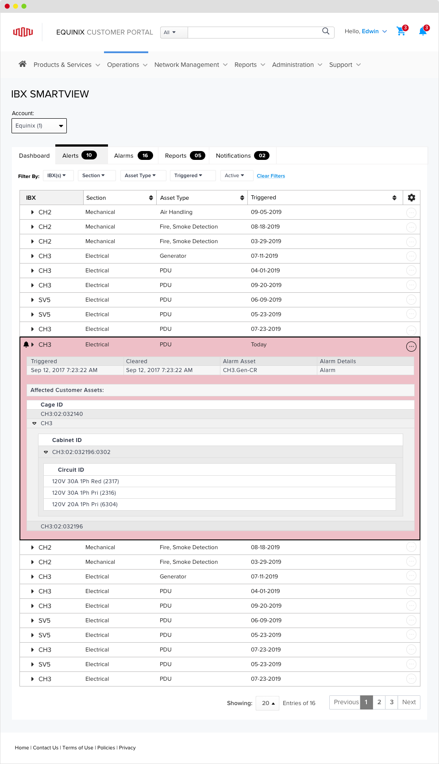Open the Terms of Use footer link
Image resolution: width=439 pixels, height=764 pixels.
[x=78, y=748]
